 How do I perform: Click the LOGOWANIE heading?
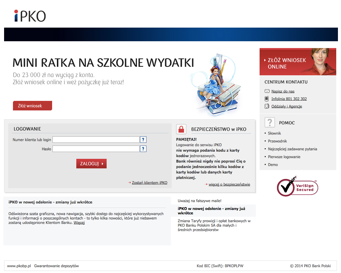click(x=27, y=129)
